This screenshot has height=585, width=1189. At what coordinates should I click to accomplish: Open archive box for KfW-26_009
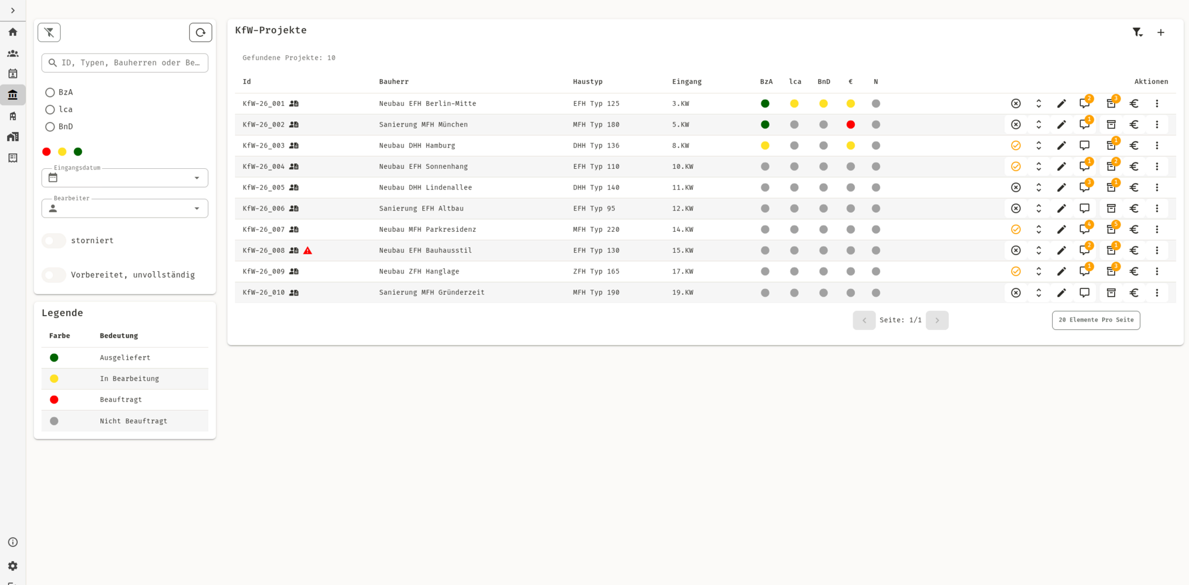point(1111,272)
